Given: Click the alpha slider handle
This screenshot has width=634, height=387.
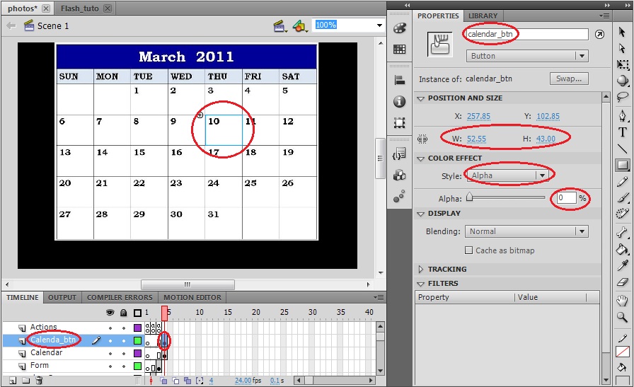Looking at the screenshot, I should (x=469, y=197).
